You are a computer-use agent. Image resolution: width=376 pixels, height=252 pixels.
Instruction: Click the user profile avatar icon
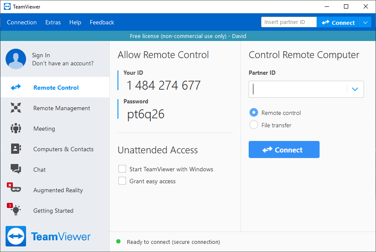tap(16, 59)
